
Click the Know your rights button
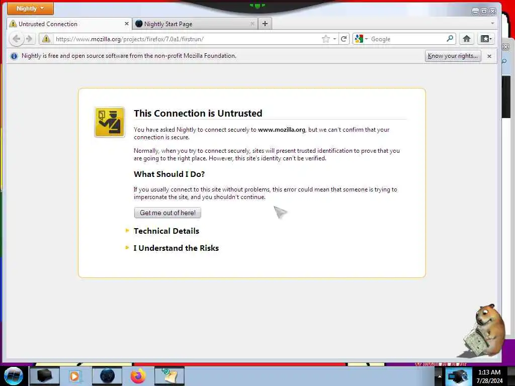[x=453, y=56]
